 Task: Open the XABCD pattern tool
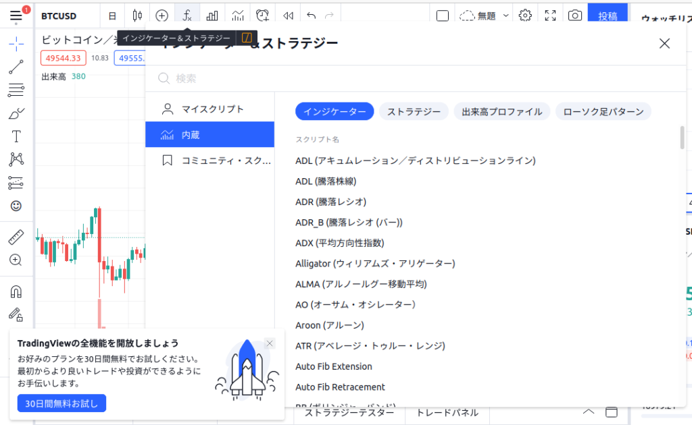[16, 159]
